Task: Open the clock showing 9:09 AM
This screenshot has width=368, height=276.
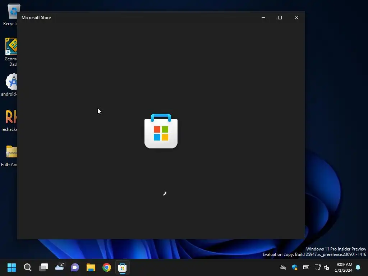Action: (x=344, y=267)
